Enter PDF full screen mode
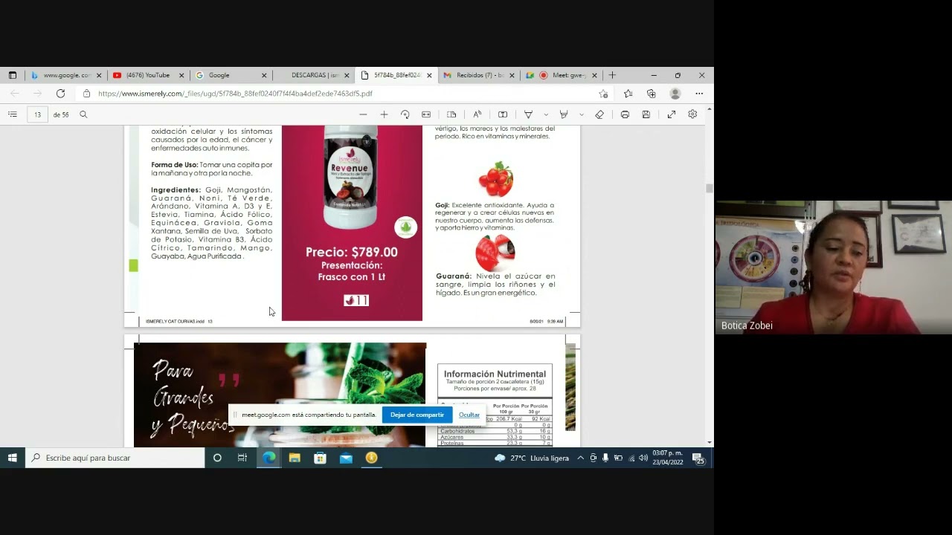952x535 pixels. point(672,114)
